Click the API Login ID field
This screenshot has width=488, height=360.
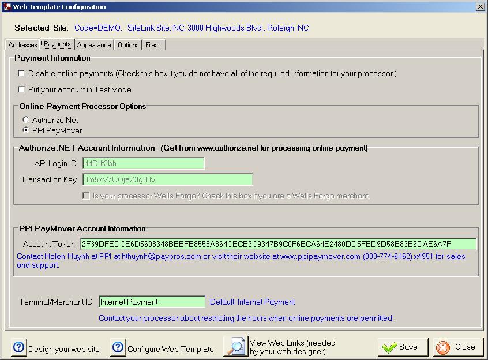144,163
